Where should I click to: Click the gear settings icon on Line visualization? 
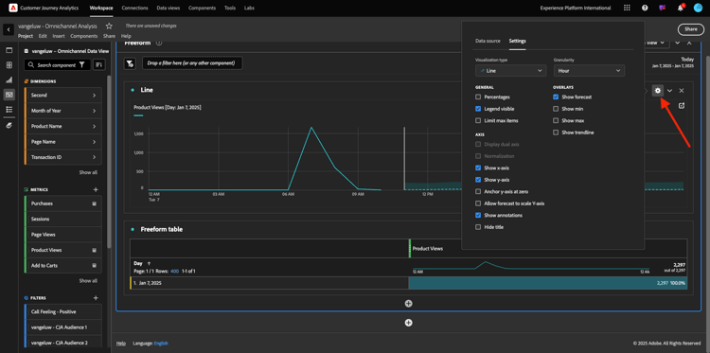pos(658,91)
